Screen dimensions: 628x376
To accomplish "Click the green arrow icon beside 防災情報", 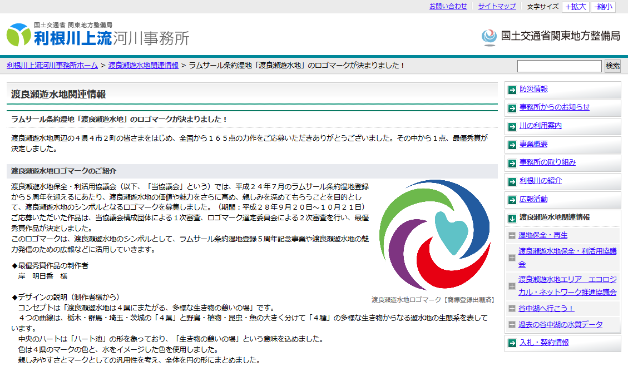I will point(512,90).
